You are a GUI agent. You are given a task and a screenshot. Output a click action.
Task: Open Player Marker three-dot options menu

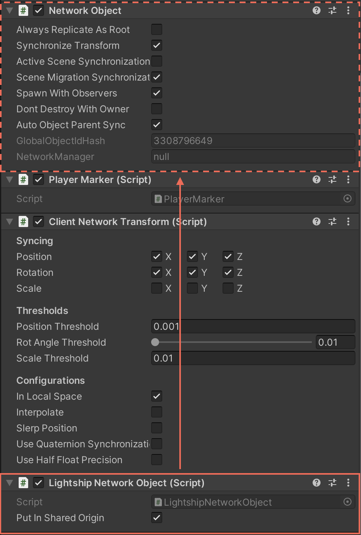coord(348,180)
